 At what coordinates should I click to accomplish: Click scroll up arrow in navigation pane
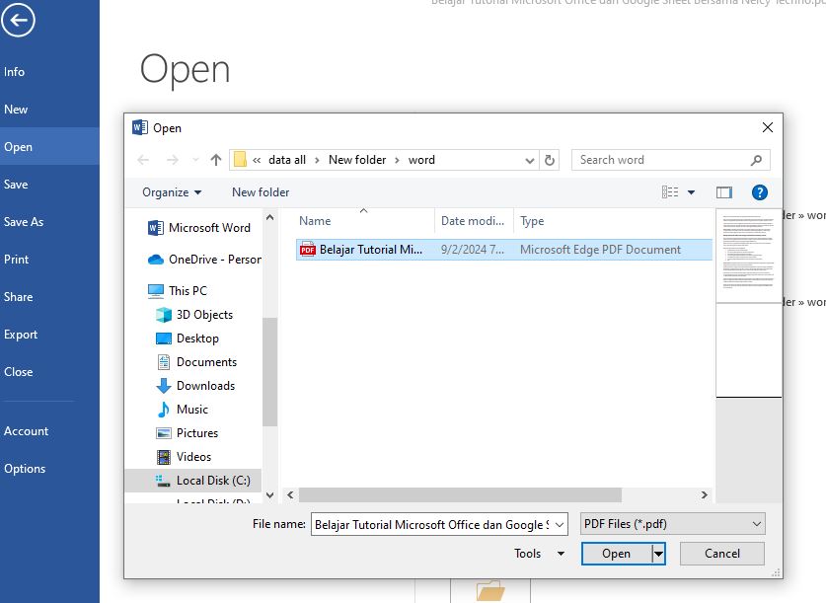pos(269,217)
